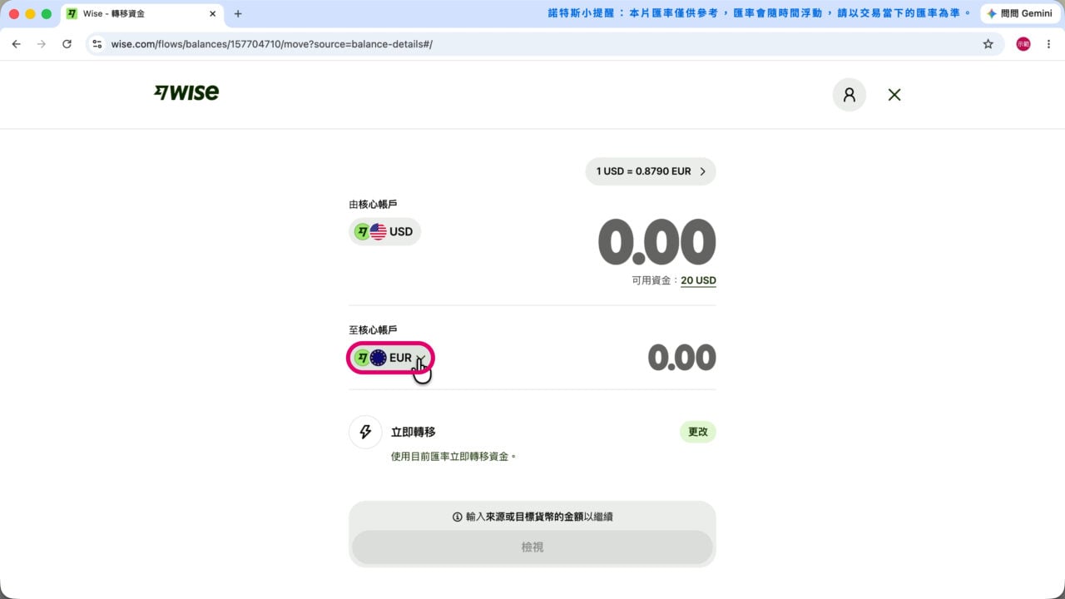Screen dimensions: 1065x599
Task: Go back in browser history
Action: (16, 44)
